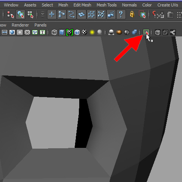The image size is (182, 182).
Task: Open the Panels menu
Action: (x=41, y=25)
